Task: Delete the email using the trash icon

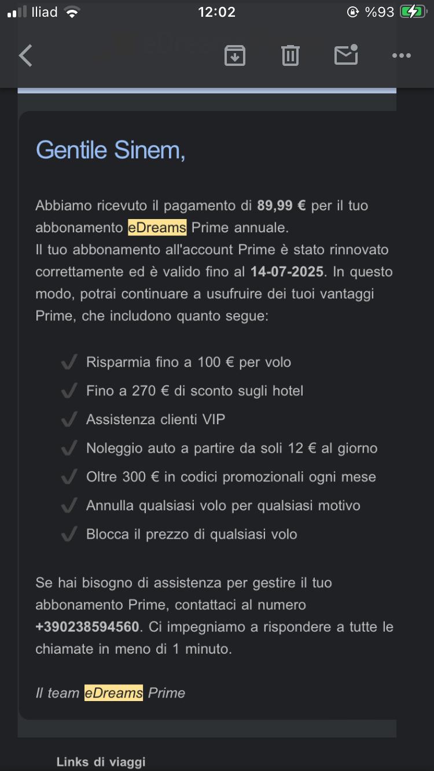Action: pyautogui.click(x=290, y=55)
